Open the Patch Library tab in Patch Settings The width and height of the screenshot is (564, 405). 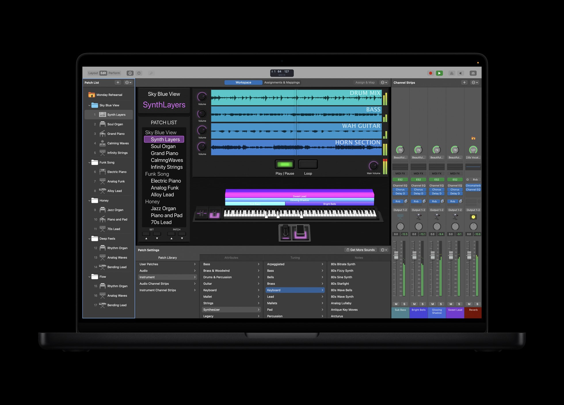(x=167, y=257)
